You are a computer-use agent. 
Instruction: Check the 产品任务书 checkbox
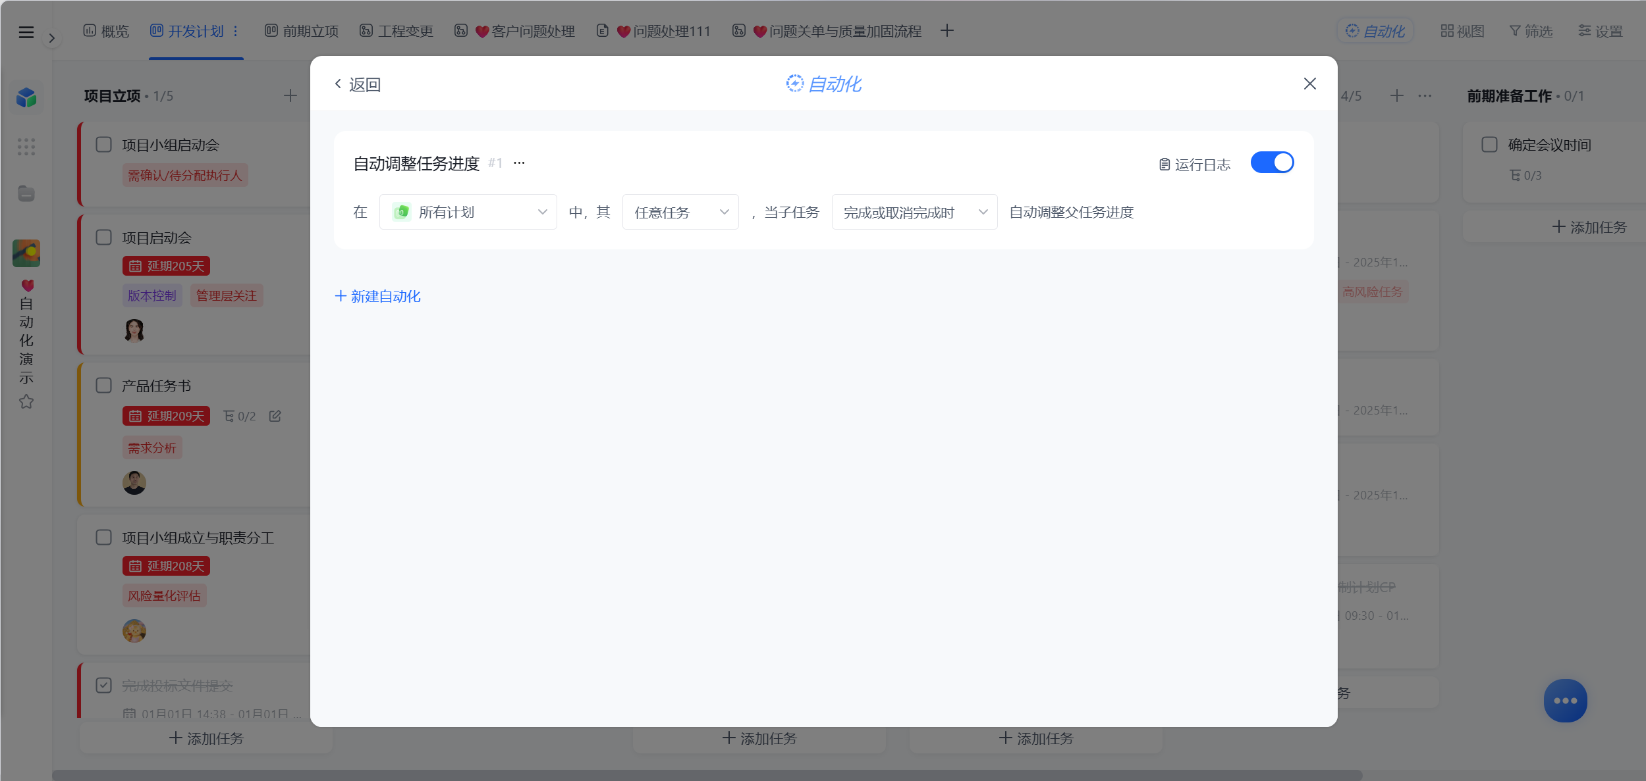click(104, 385)
